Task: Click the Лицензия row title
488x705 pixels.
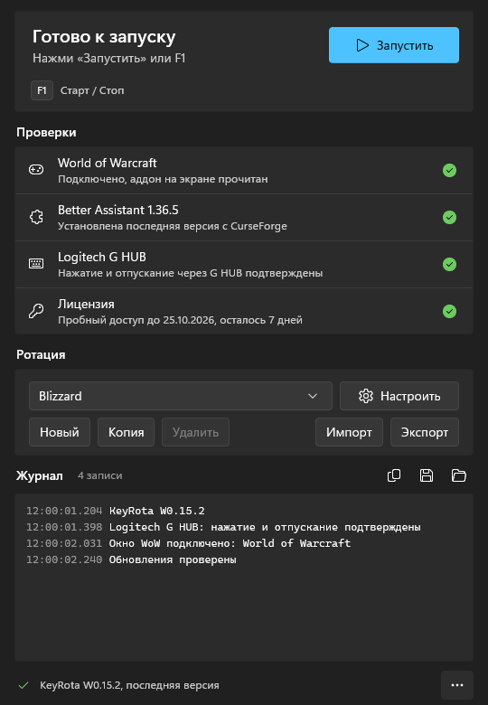Action: coord(86,304)
